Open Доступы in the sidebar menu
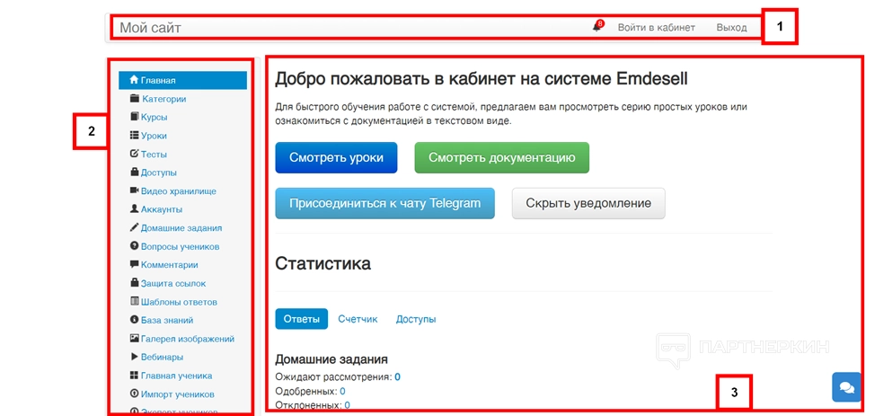Screen dimensions: 875x416 tap(158, 173)
